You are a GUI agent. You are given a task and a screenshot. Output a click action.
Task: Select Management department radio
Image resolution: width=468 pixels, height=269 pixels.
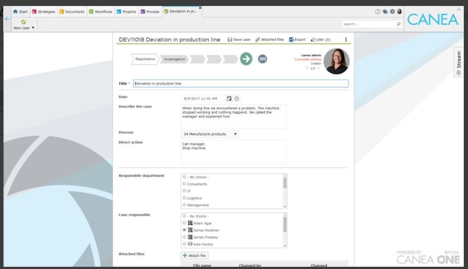(184, 204)
